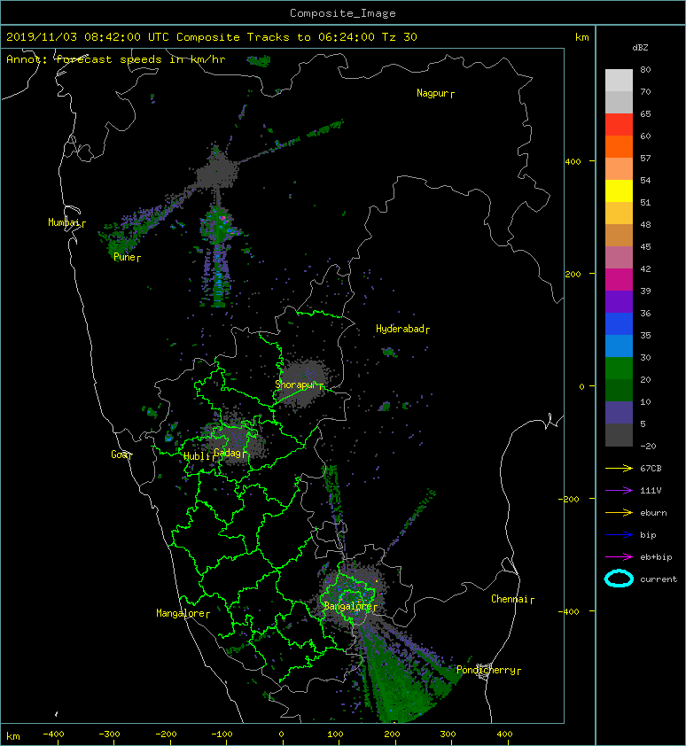The height and width of the screenshot is (746, 686).
Task: Click the 300 tick on the horizontal axis
Action: click(448, 734)
